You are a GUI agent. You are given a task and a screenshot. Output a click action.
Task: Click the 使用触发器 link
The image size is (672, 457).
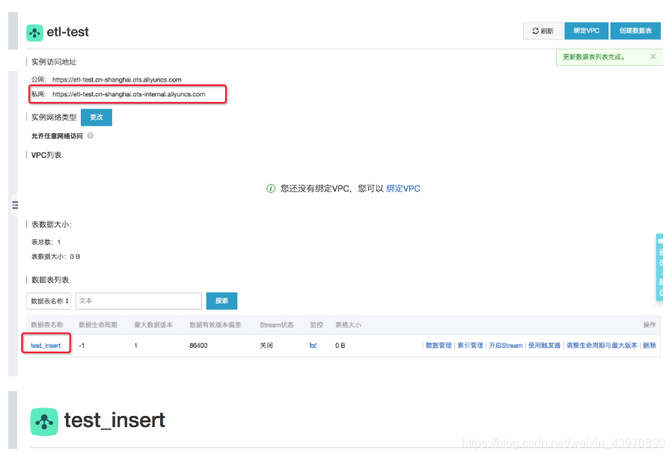(544, 346)
